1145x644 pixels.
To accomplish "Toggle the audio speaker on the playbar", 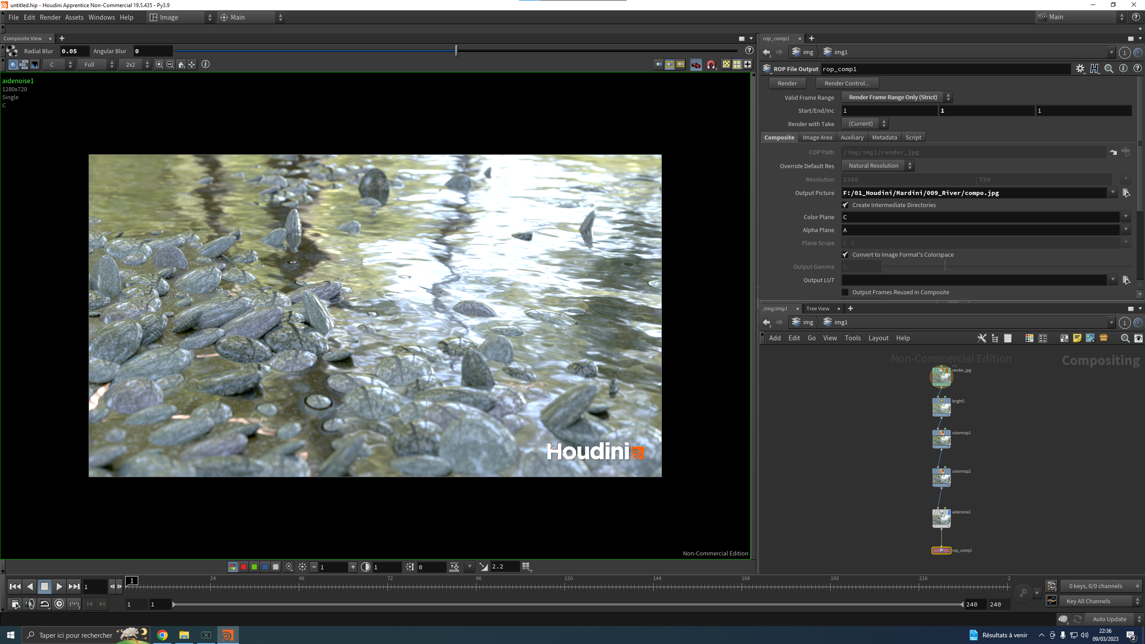I will tap(30, 604).
